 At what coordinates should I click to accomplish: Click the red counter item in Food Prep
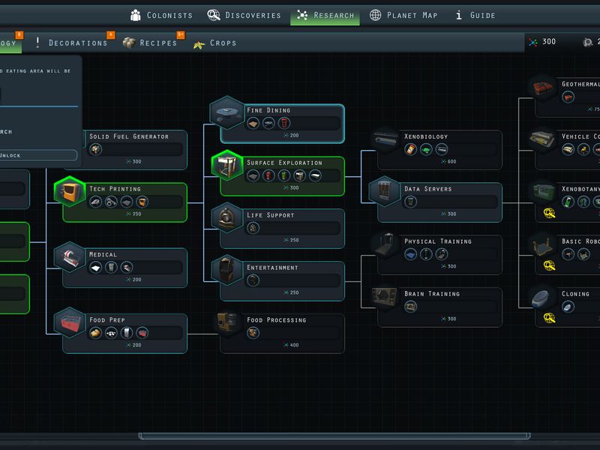[142, 333]
